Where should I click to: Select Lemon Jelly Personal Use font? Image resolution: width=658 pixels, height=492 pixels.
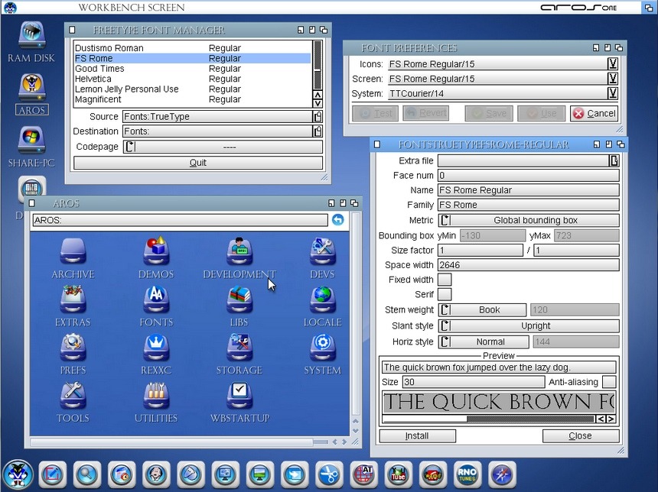[192, 89]
